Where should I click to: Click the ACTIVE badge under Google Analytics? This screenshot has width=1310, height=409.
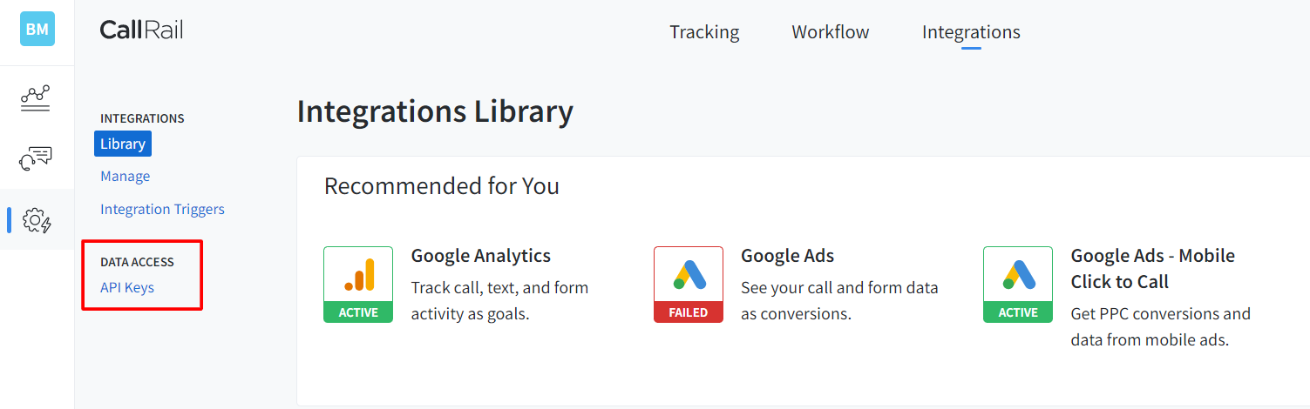pyautogui.click(x=358, y=312)
